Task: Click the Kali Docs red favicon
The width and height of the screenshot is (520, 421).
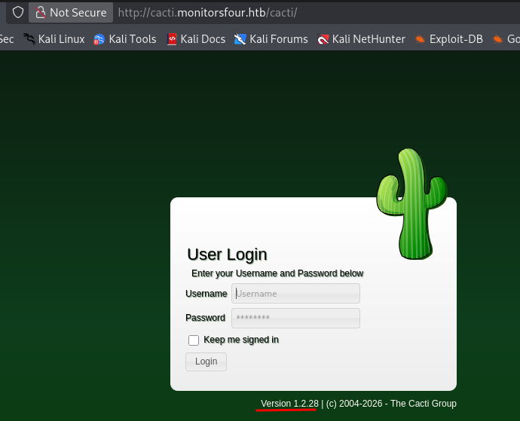Action: click(172, 39)
